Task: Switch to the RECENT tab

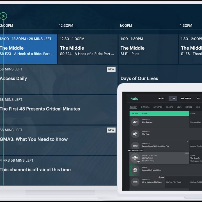Action: click(x=133, y=107)
